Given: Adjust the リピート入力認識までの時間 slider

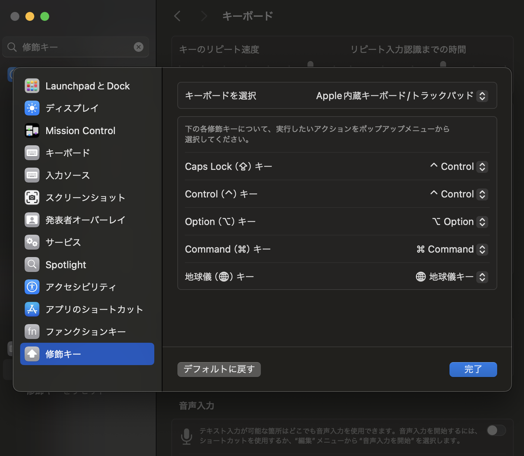Looking at the screenshot, I should tap(443, 64).
